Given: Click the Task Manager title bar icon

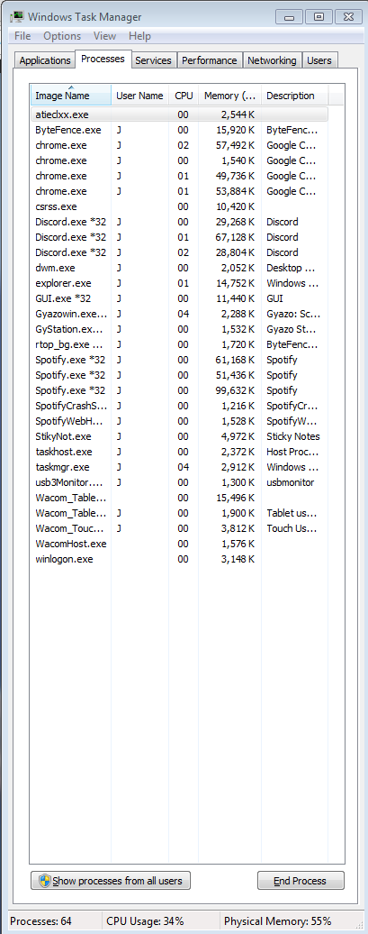Looking at the screenshot, I should pos(17,16).
